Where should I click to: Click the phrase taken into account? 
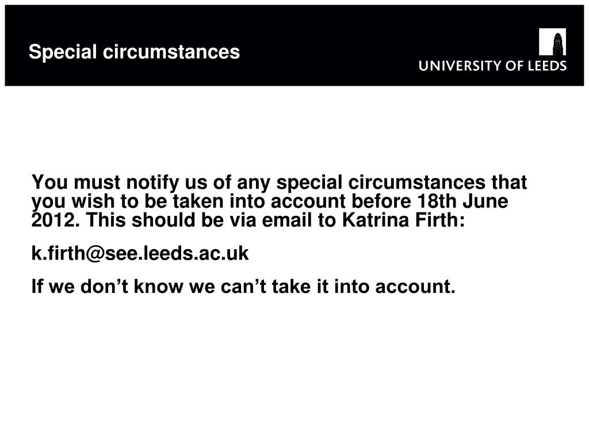[259, 201]
